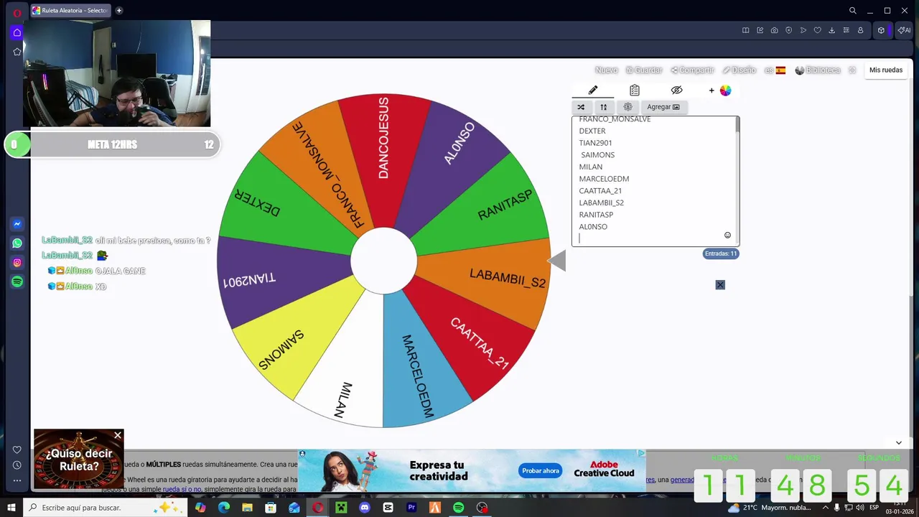Click the emoji picker in entries box
The width and height of the screenshot is (919, 517).
click(x=727, y=236)
